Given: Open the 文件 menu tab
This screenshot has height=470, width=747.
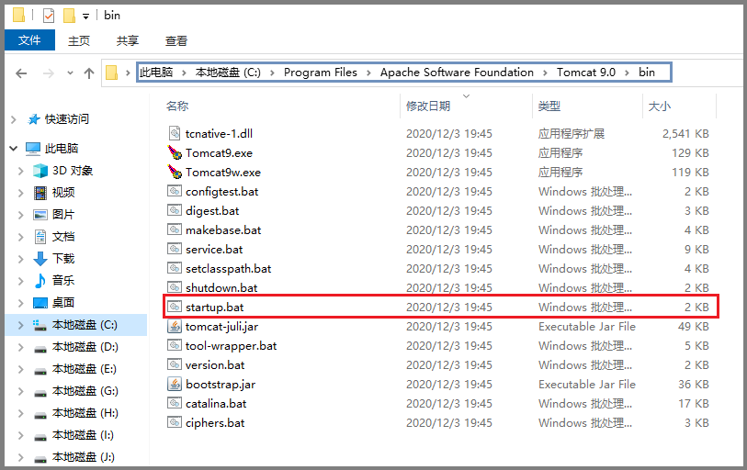Looking at the screenshot, I should coord(29,40).
